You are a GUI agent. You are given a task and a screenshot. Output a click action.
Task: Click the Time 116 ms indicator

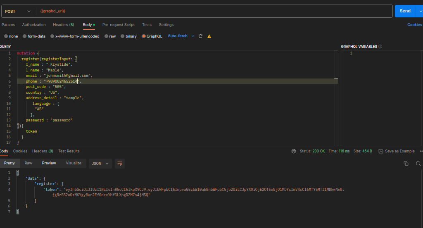tap(339, 151)
